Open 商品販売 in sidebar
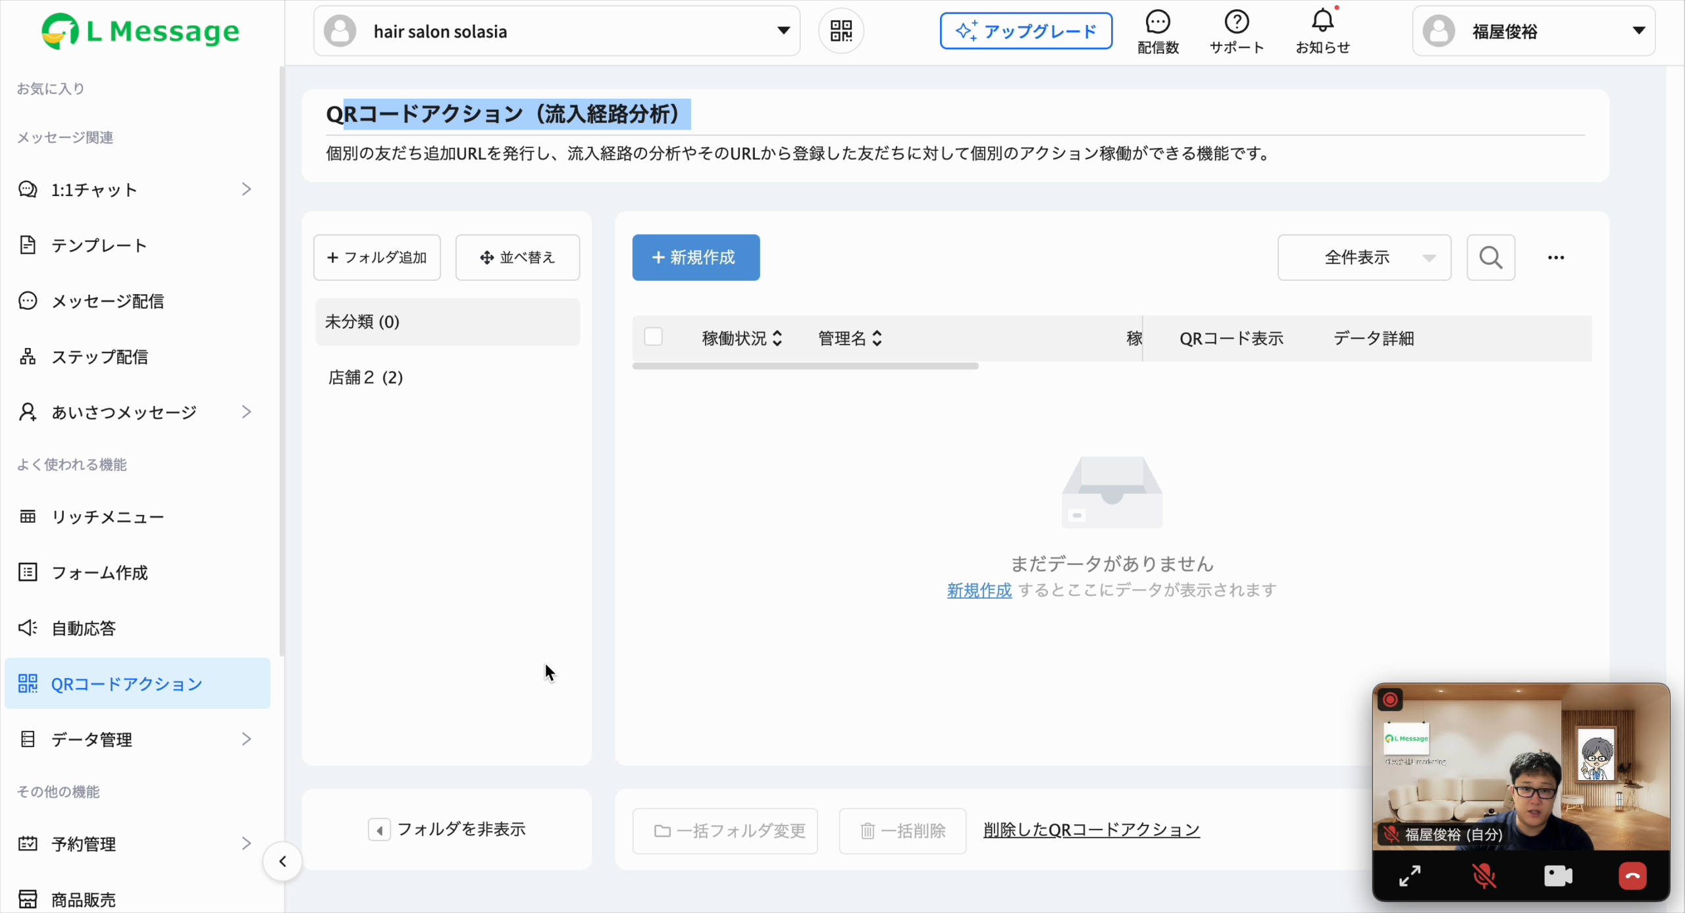 pyautogui.click(x=137, y=899)
